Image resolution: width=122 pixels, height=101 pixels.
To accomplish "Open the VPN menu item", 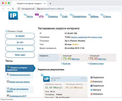I will coord(41,16).
